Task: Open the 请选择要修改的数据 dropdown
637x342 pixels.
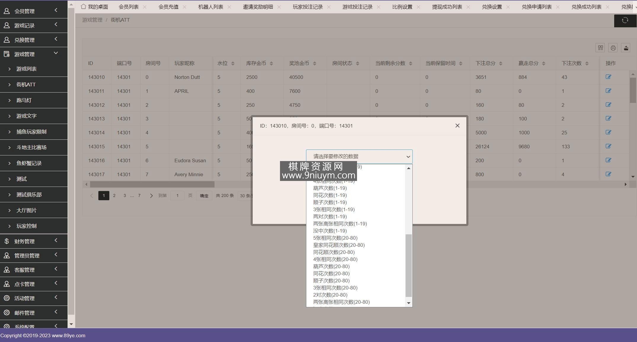Action: (x=359, y=156)
